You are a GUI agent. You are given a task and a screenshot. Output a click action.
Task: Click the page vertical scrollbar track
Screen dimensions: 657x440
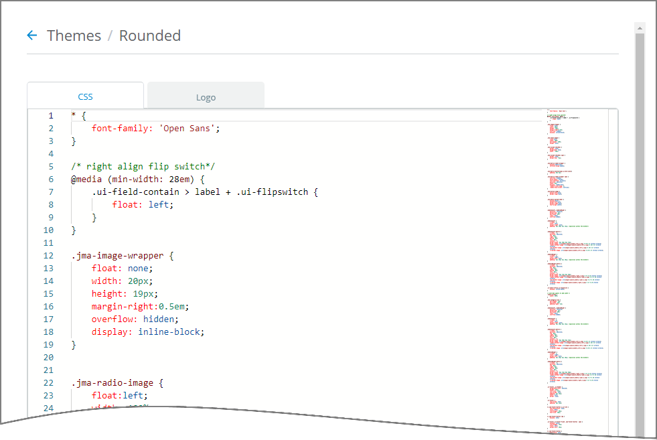640,234
